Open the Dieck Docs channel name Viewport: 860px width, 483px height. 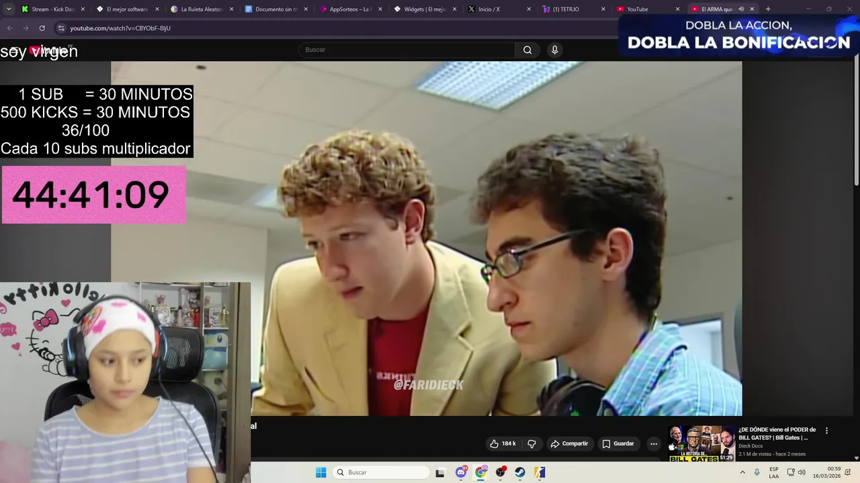click(750, 445)
